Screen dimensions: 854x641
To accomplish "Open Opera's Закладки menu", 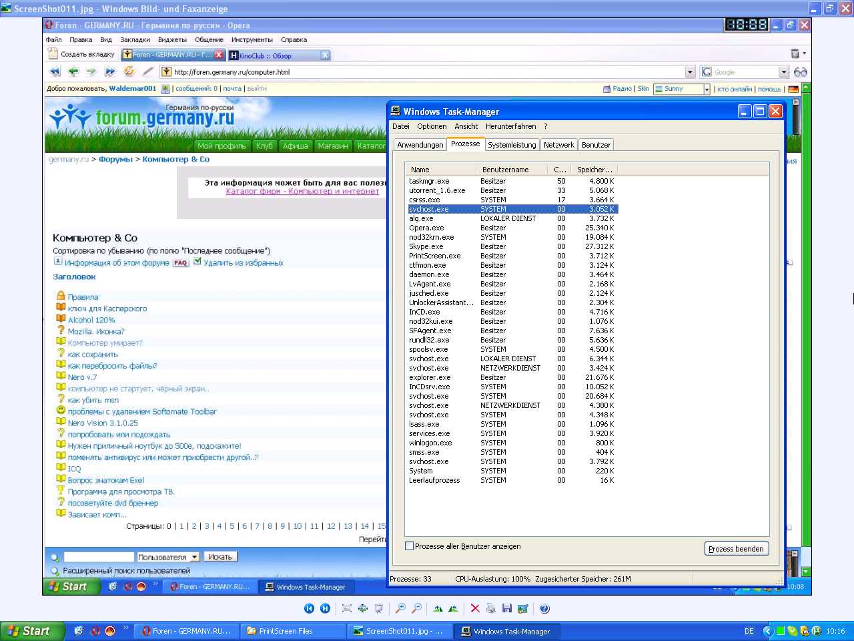I will [135, 39].
